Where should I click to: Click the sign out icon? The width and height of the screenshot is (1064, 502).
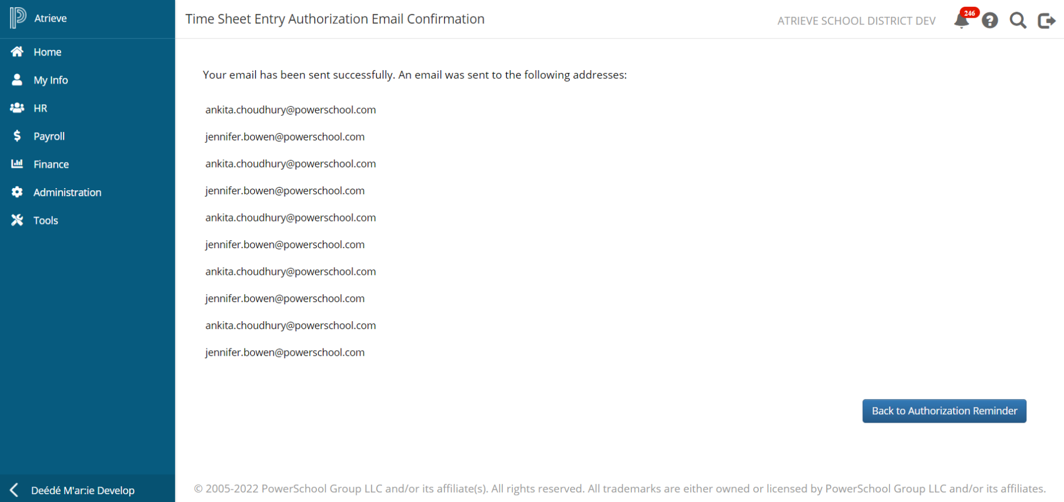(1046, 20)
